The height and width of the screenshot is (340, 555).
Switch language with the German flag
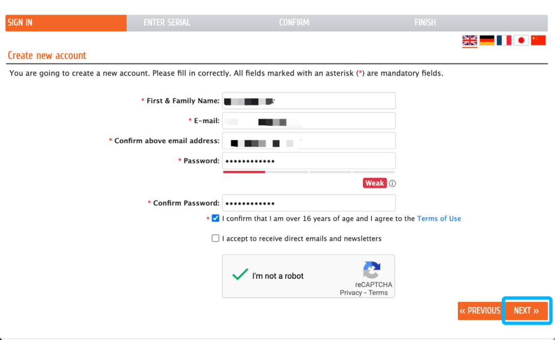pos(487,41)
